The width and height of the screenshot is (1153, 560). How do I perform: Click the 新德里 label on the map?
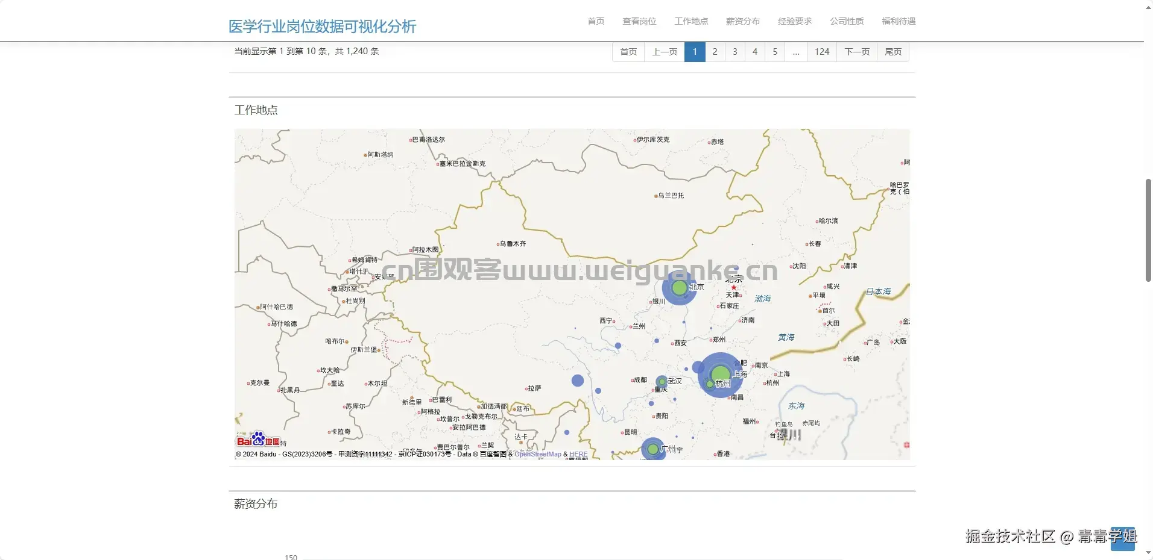[412, 402]
